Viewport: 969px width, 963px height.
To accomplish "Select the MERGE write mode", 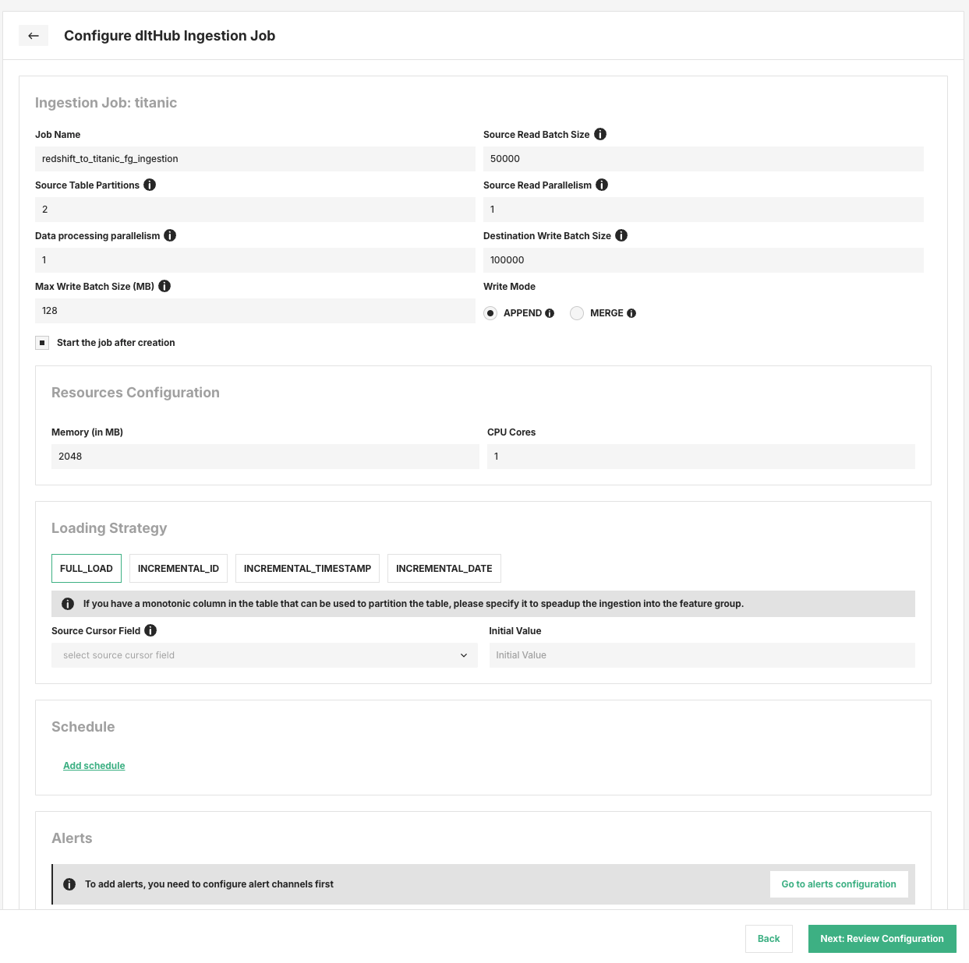I will 577,312.
